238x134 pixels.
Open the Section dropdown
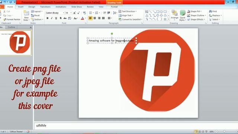(37, 19)
